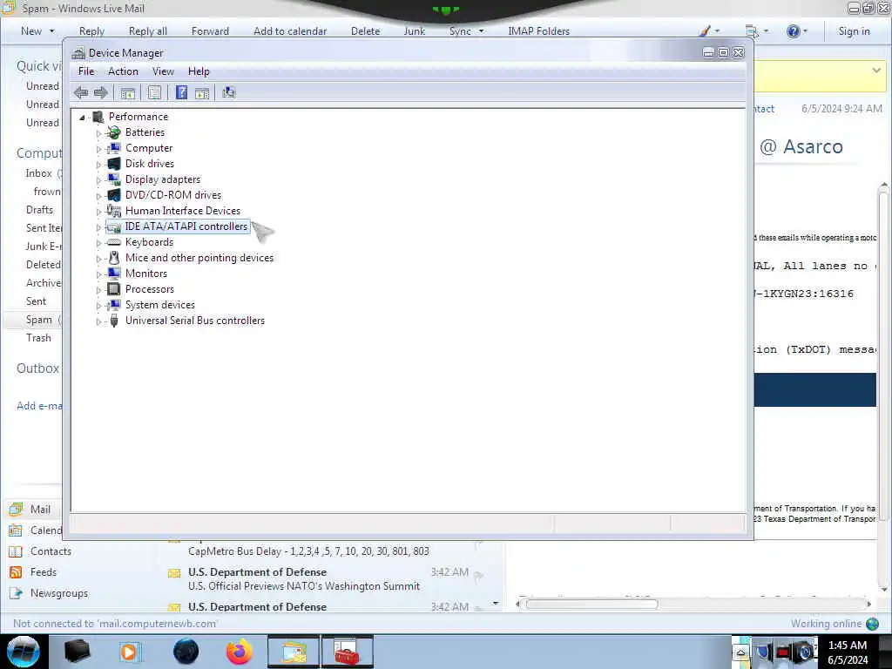Open the Trash folder in Windows Live Mail
The height and width of the screenshot is (669, 892).
(38, 338)
